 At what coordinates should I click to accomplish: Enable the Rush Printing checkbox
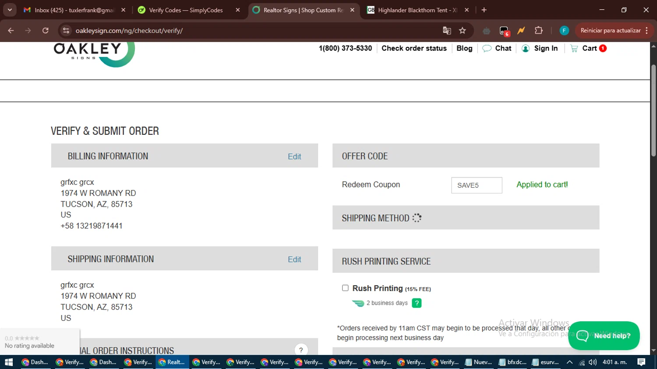pos(345,288)
